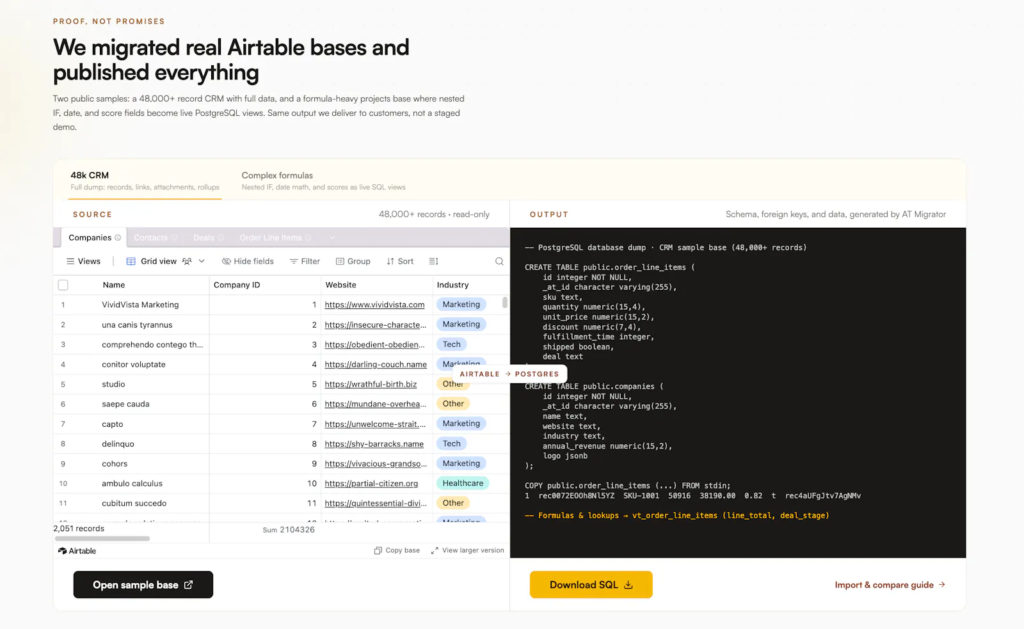Switch to Order Line Items table tab
The height and width of the screenshot is (629, 1024).
(275, 237)
